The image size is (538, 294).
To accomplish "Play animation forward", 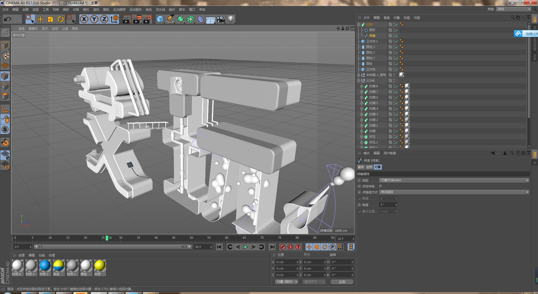I will pyautogui.click(x=245, y=246).
